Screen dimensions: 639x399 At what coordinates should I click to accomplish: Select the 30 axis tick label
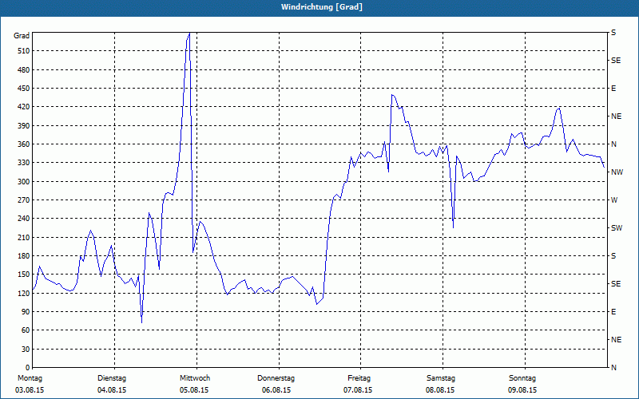click(x=26, y=350)
